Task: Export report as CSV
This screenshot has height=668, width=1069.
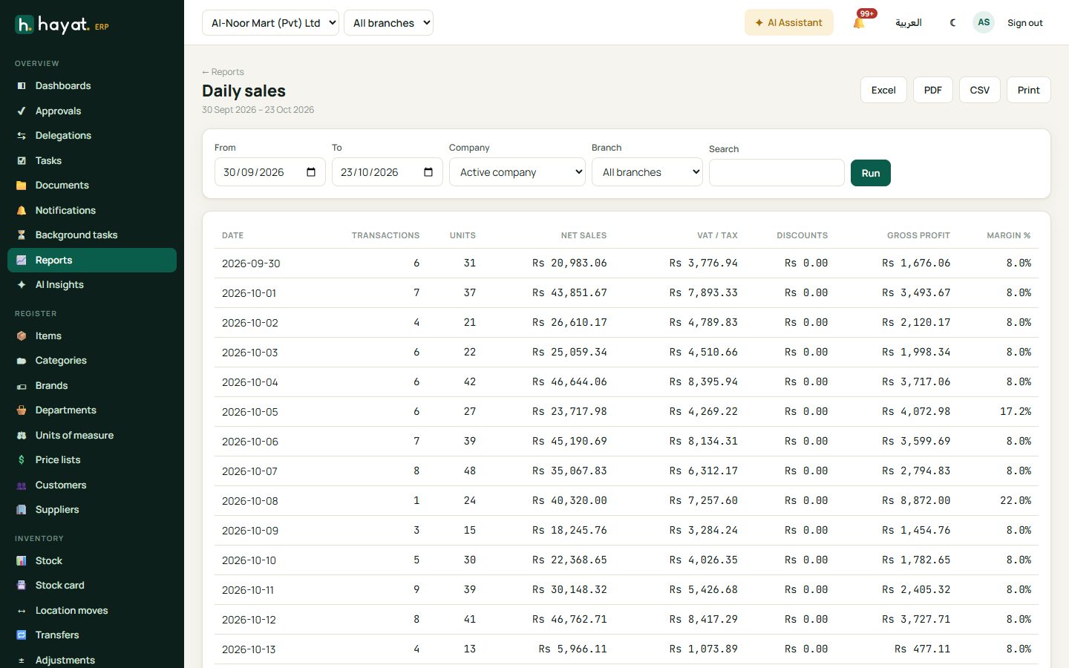Action: (980, 90)
